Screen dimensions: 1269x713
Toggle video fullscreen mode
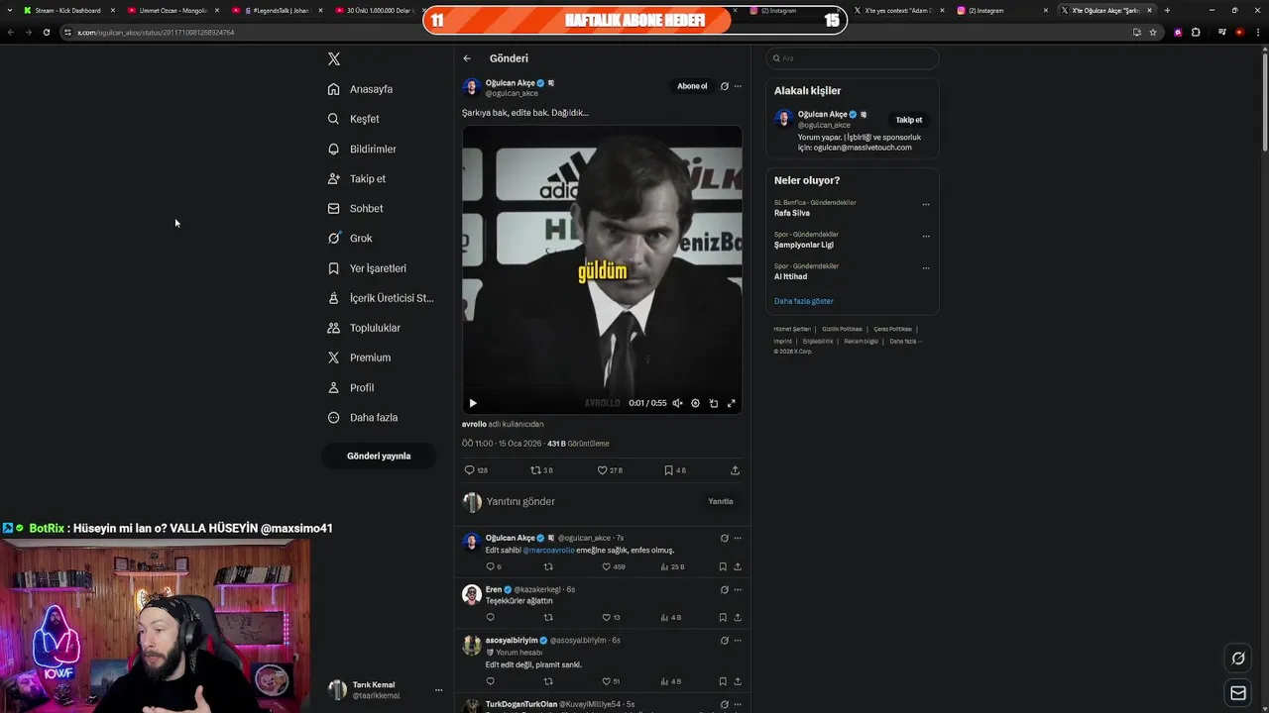tap(732, 403)
